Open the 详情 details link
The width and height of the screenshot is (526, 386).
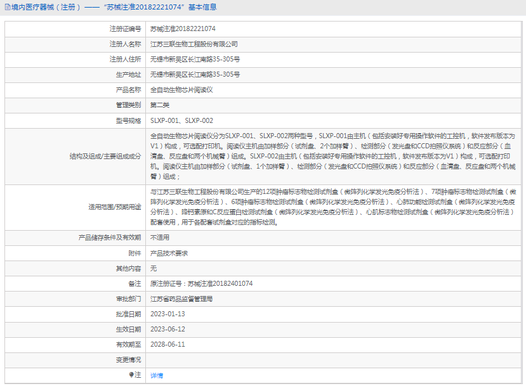(157, 376)
